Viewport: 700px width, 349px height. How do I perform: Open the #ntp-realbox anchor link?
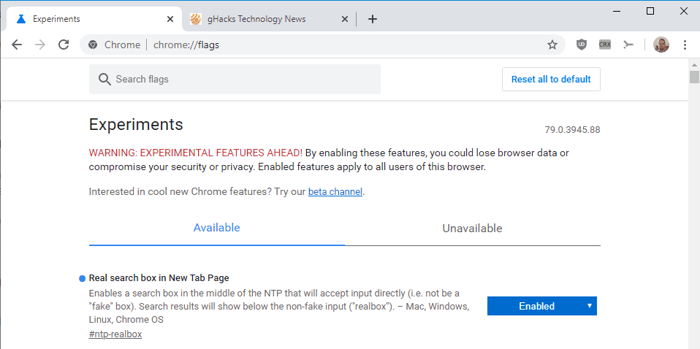tap(115, 334)
